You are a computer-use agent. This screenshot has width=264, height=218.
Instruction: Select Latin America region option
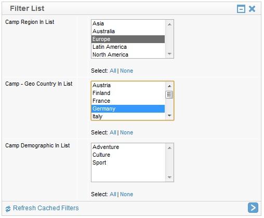tap(128, 47)
